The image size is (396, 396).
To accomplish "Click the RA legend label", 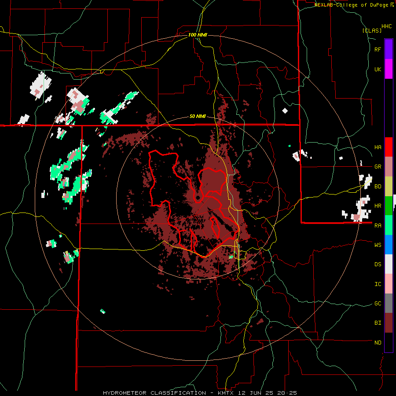I will pyautogui.click(x=378, y=226).
